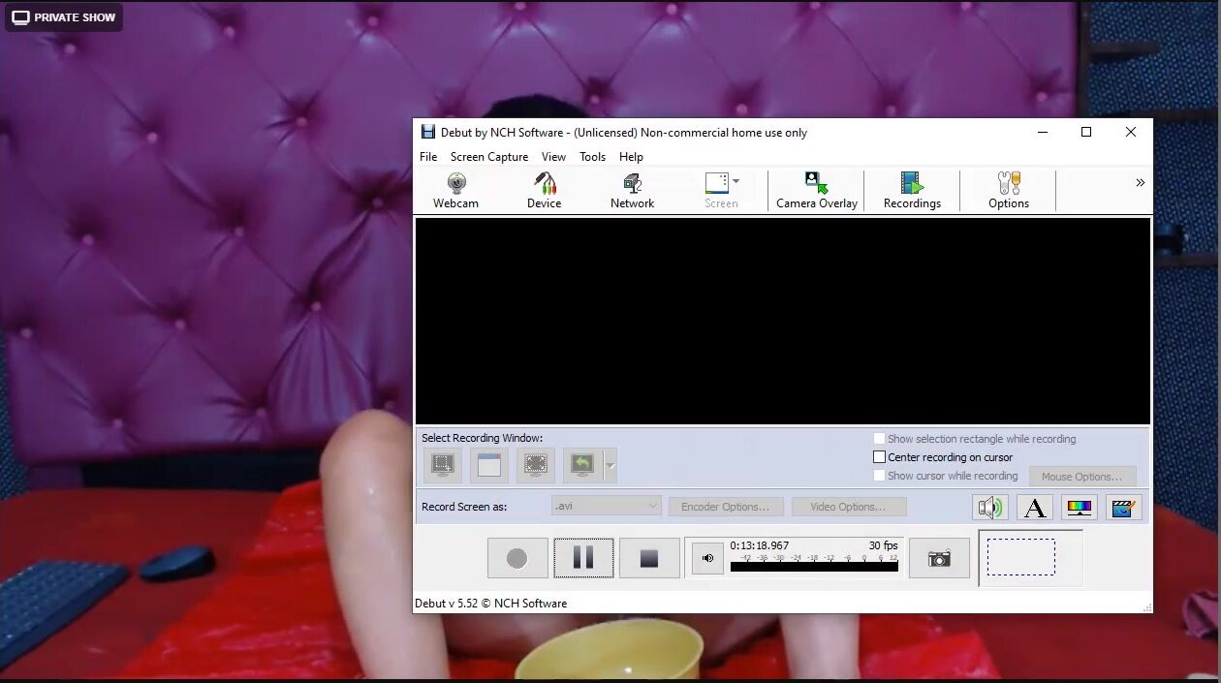
Task: Expand the Screen button dropdown arrow
Action: pos(736,181)
